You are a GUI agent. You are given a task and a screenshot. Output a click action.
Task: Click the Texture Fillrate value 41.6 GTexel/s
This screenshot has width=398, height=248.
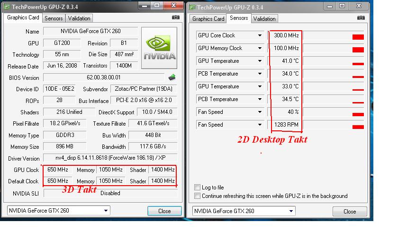153,123
